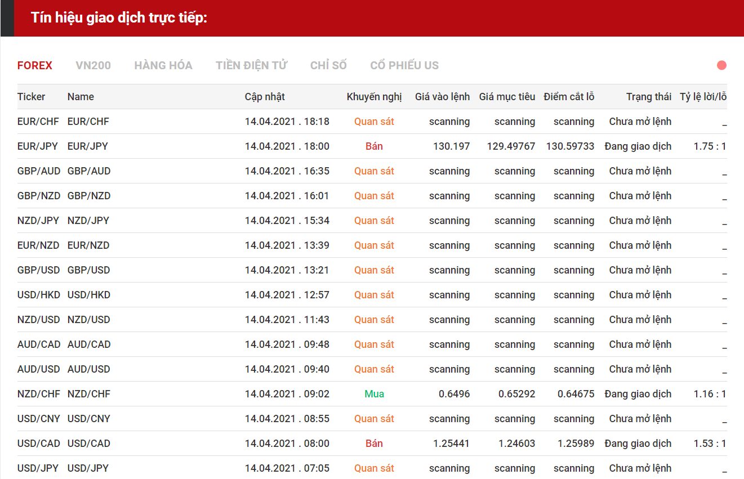744x479 pixels.
Task: Click the USD/JPY ticker cell
Action: tap(38, 468)
